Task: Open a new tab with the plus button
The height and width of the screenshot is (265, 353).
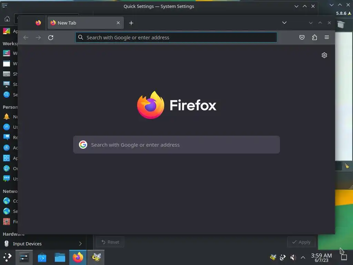Action: click(x=131, y=23)
